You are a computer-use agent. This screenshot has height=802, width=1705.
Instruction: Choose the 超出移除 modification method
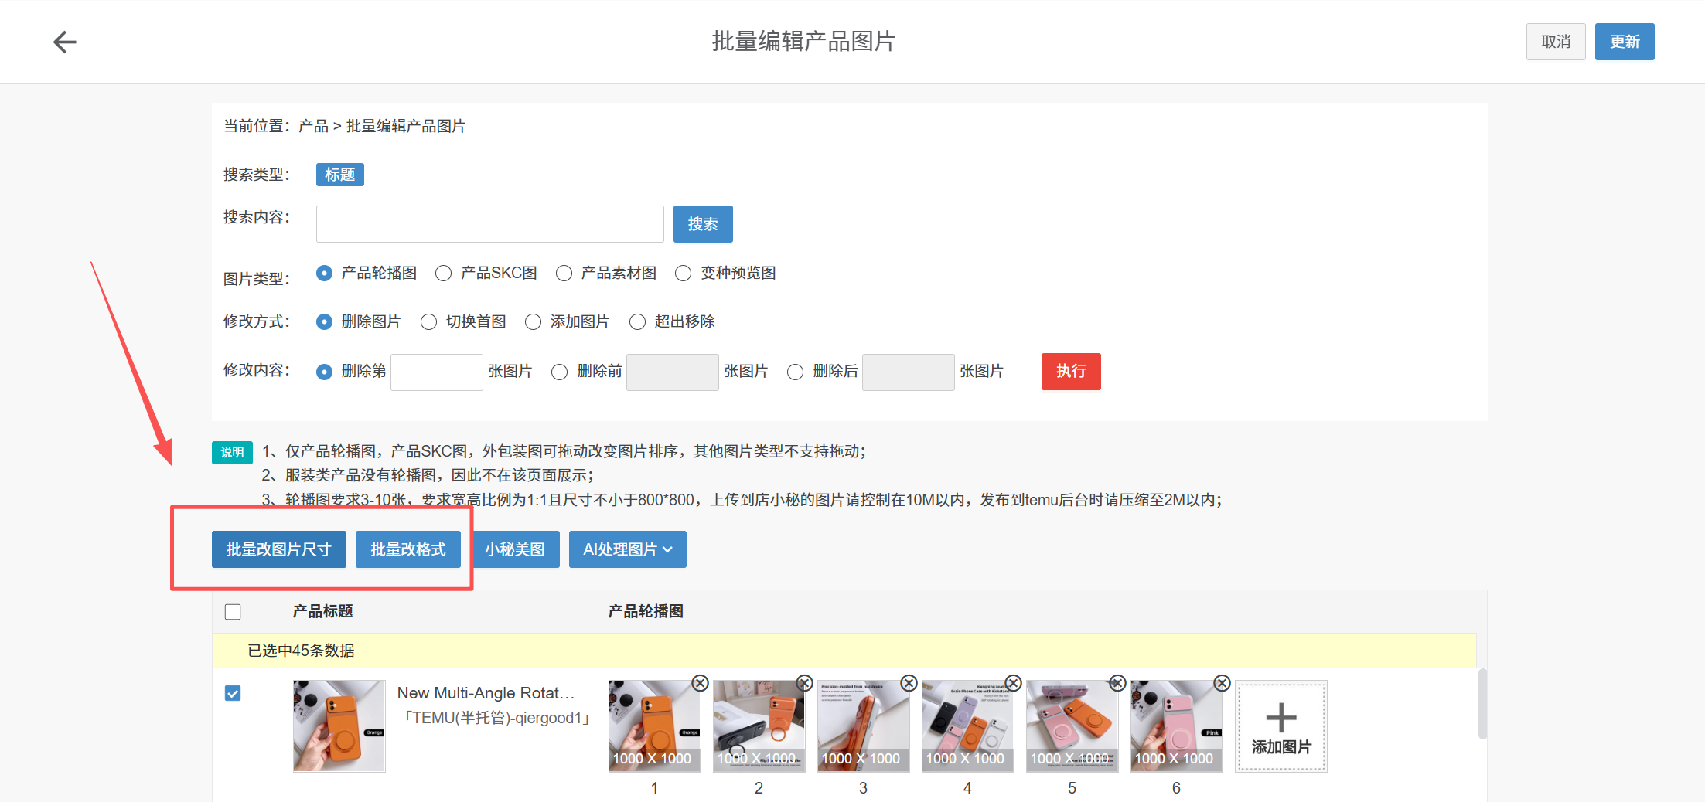click(x=638, y=322)
